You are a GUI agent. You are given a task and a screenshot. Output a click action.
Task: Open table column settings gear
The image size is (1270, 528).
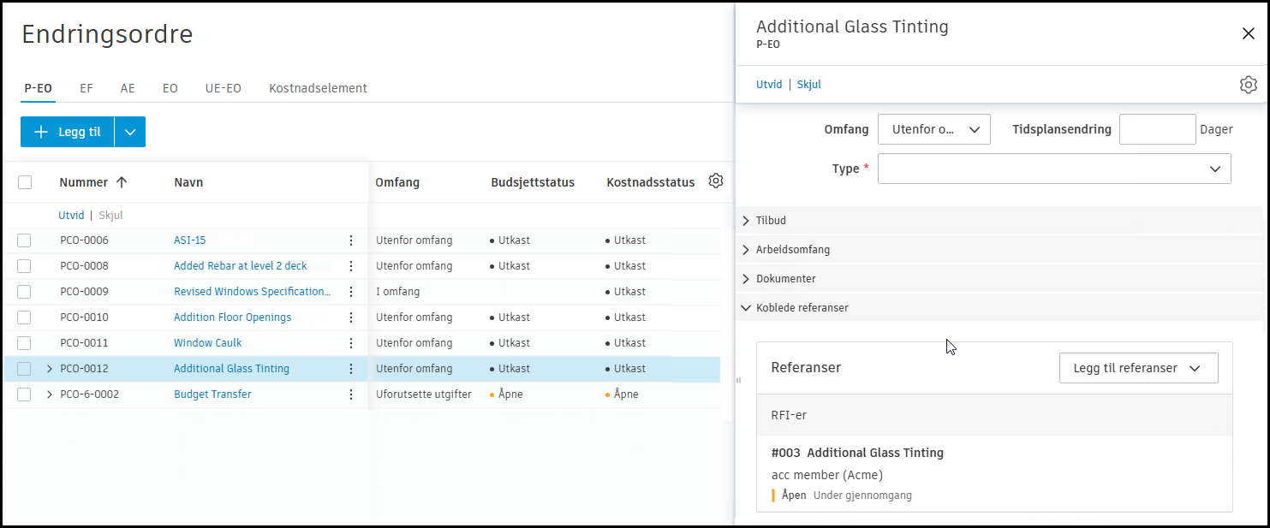click(716, 181)
